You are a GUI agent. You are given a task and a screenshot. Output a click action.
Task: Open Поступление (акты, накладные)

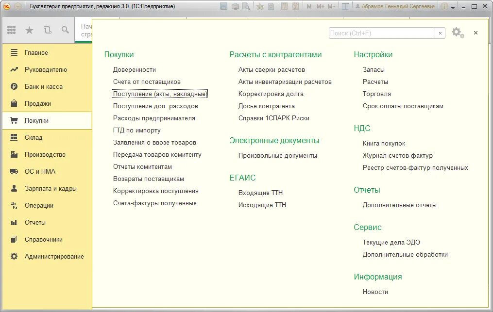[x=160, y=94]
